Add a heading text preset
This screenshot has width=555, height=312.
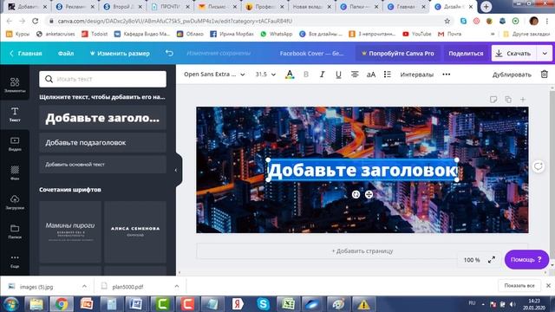click(102, 118)
